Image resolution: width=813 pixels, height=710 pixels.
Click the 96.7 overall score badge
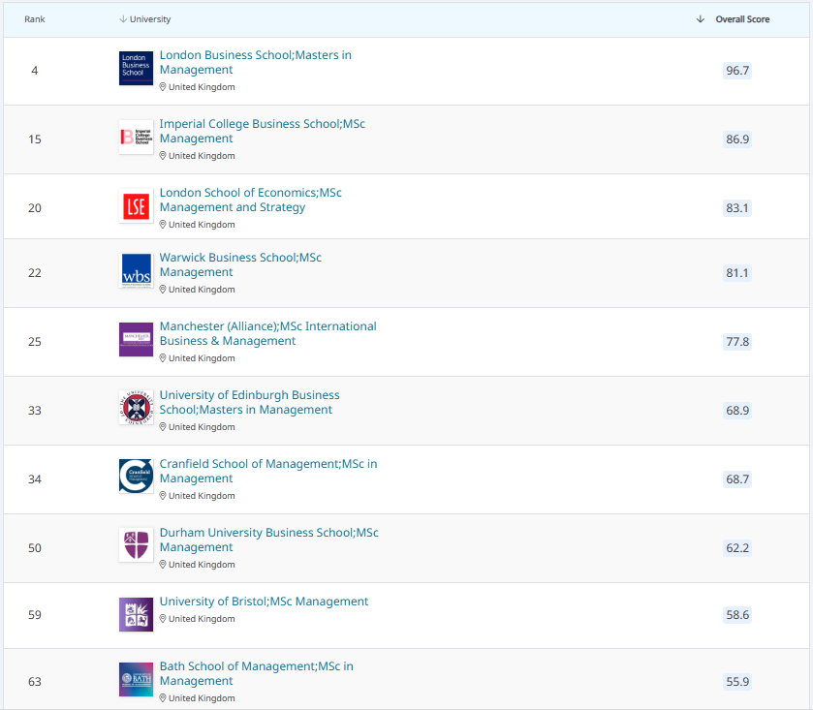pyautogui.click(x=737, y=71)
